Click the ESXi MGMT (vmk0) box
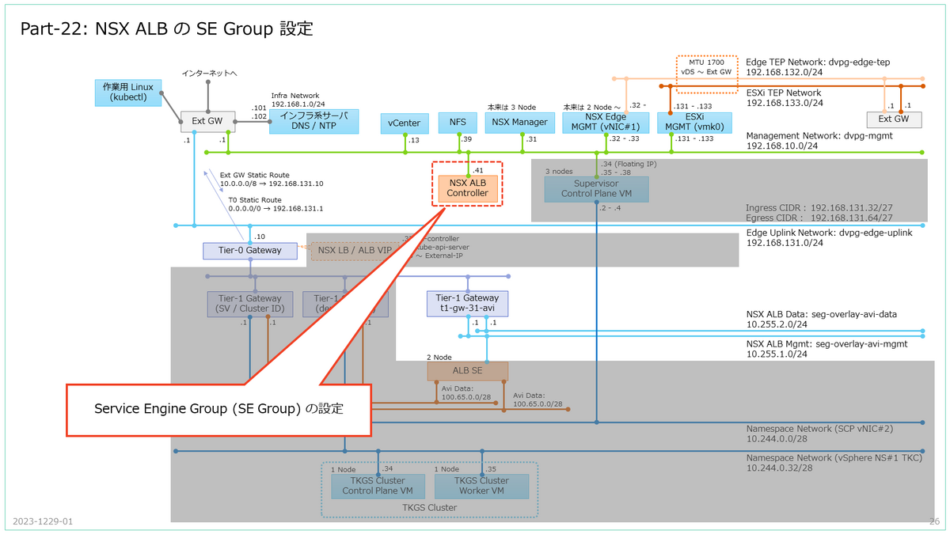This screenshot has width=950, height=534. [694, 123]
